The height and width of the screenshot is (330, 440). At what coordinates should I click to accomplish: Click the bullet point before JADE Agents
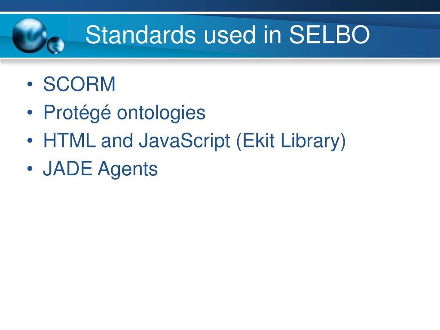(x=30, y=168)
